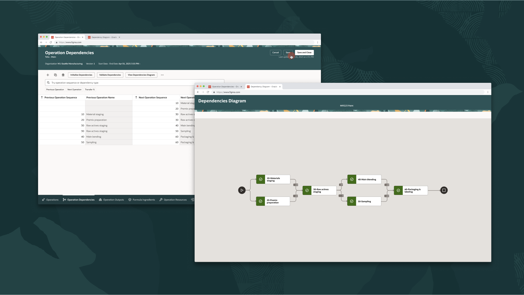Click forward arrow in Operation Dependencies browser window

[46, 42]
